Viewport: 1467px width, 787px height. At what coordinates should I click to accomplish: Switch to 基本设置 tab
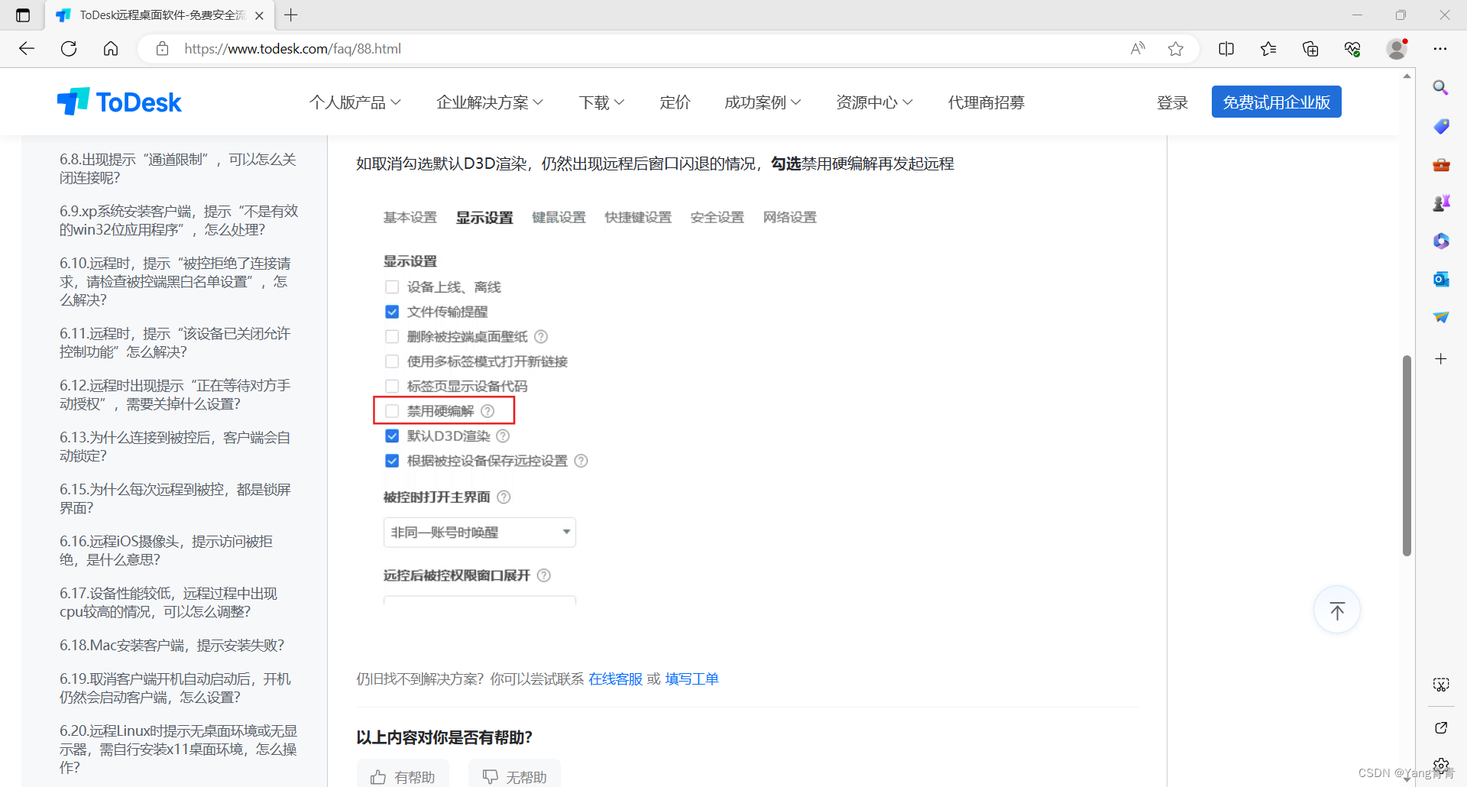pos(410,218)
